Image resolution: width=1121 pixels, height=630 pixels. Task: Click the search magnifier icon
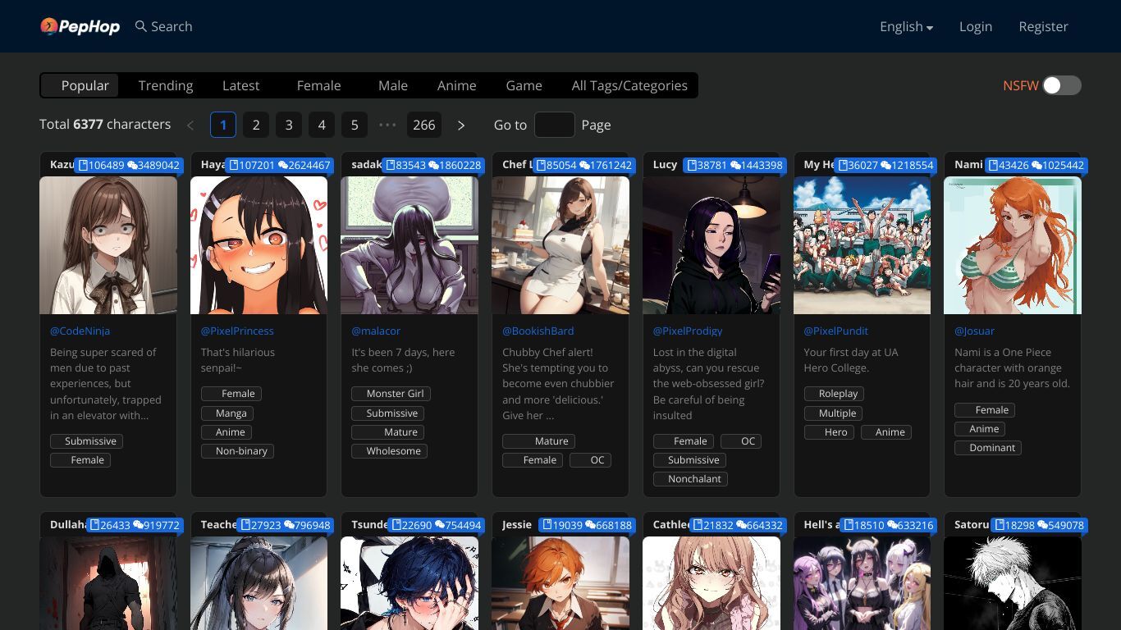coord(141,26)
